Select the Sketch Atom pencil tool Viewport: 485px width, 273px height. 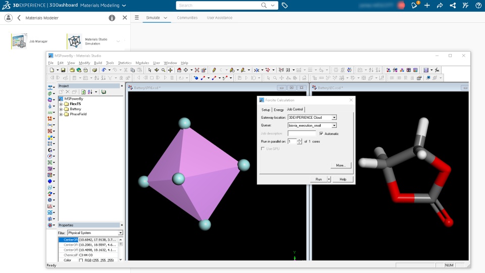tap(214, 70)
